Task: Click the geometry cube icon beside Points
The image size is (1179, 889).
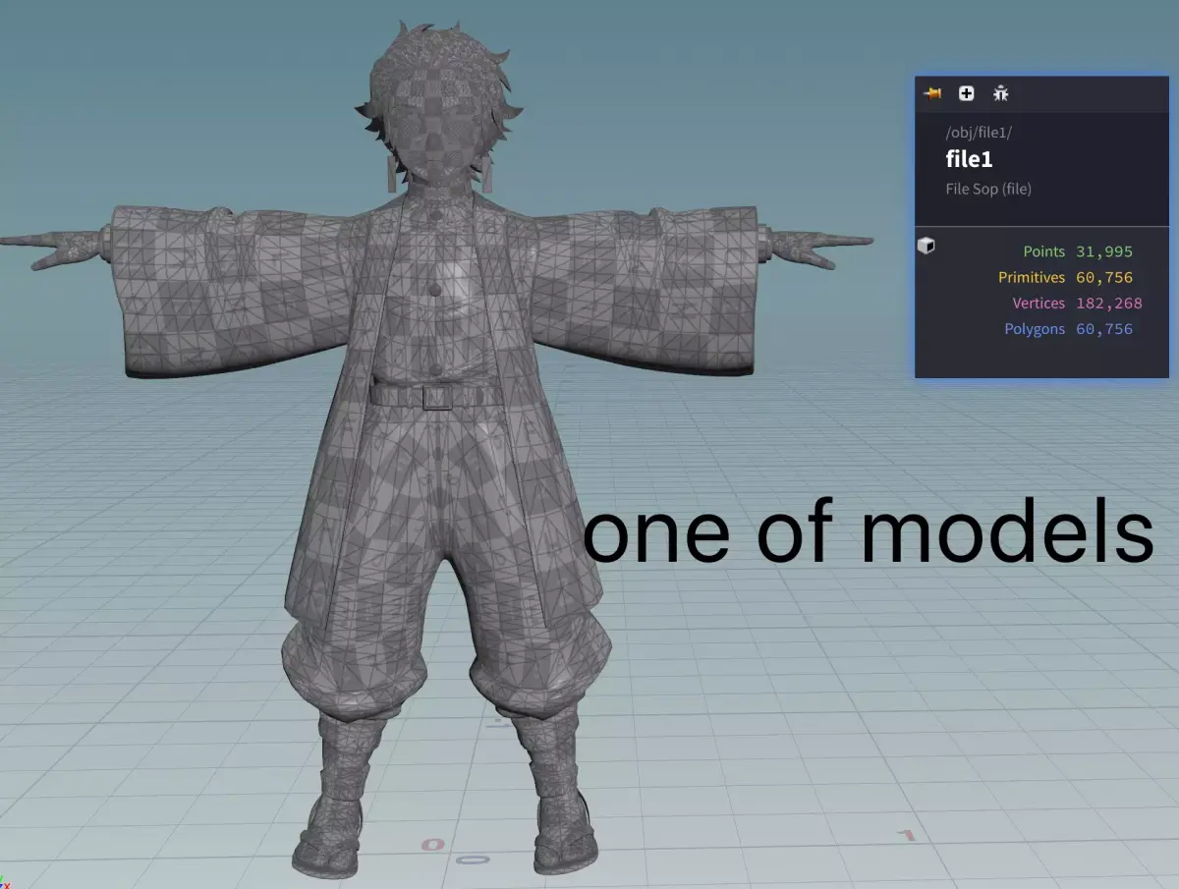Action: point(926,246)
